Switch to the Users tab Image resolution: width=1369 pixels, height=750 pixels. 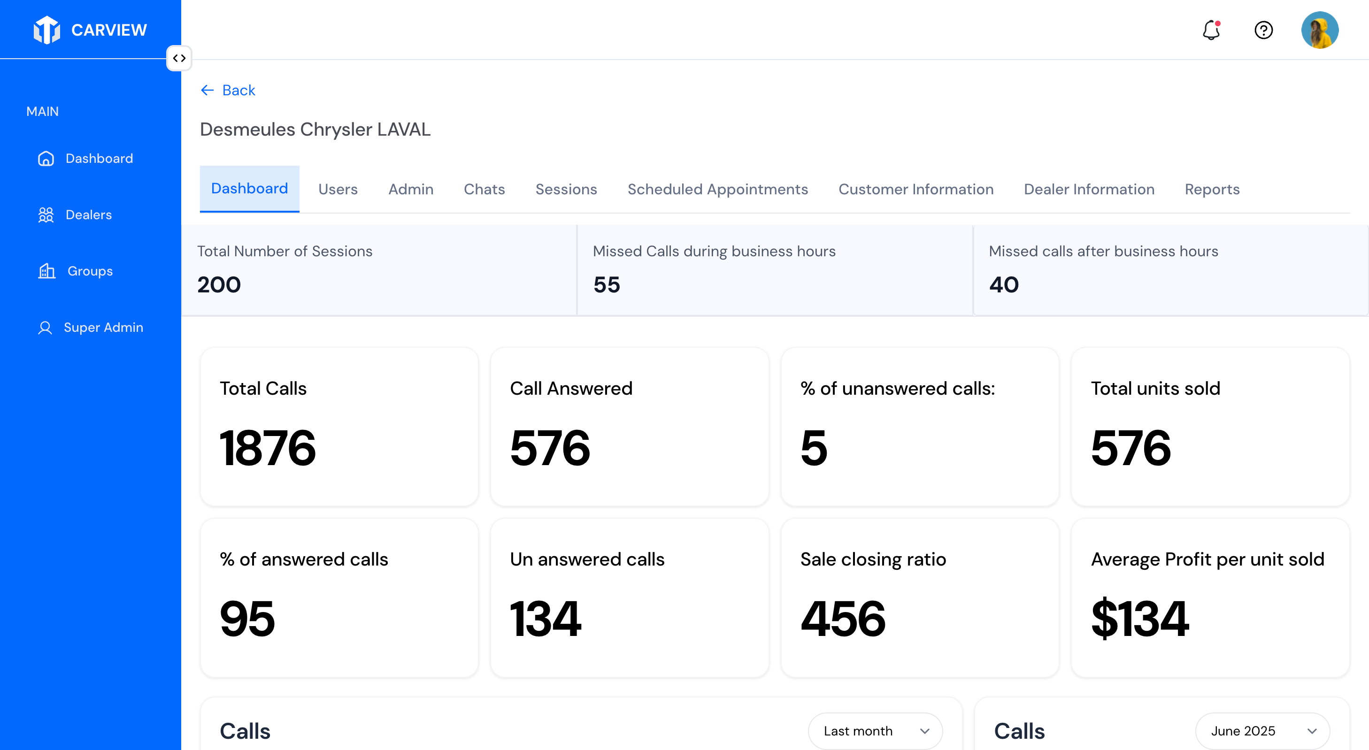click(x=338, y=190)
